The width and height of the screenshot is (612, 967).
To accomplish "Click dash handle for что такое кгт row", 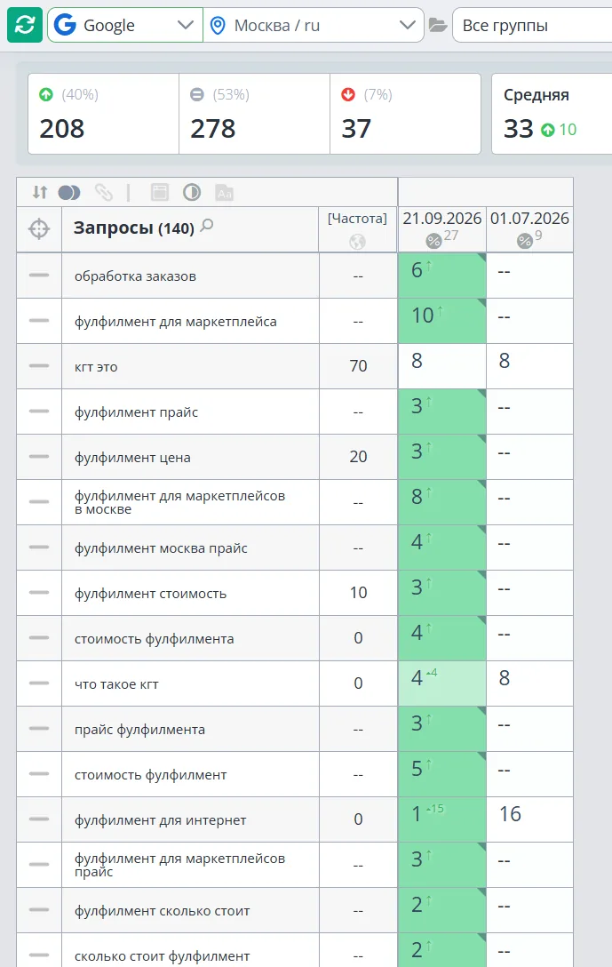I will click(39, 683).
